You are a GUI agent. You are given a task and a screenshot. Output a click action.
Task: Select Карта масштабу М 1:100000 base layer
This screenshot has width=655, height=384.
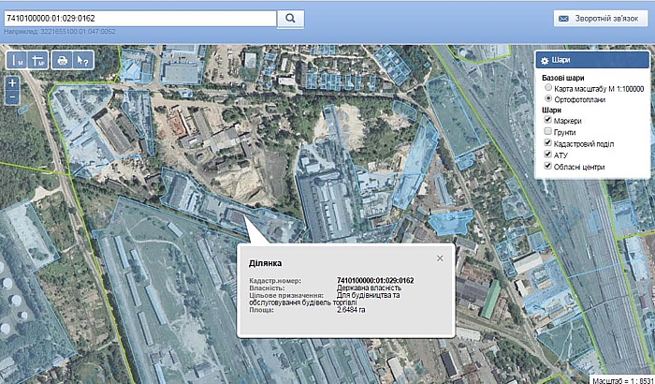tap(548, 87)
